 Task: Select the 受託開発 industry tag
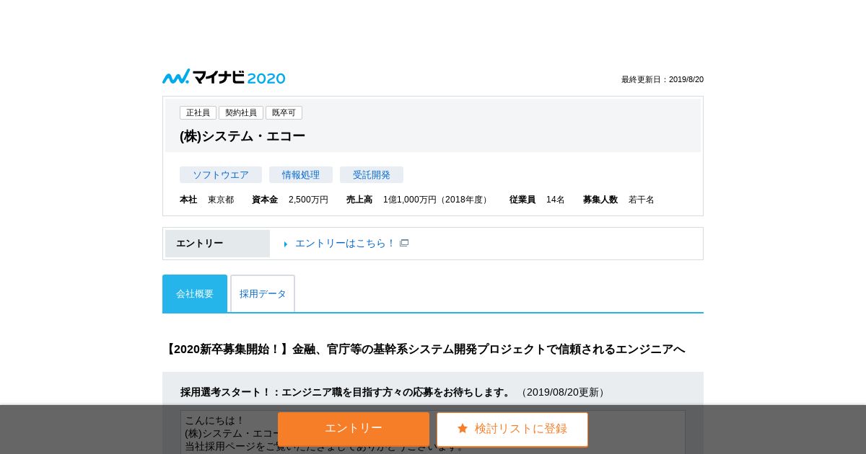372,175
